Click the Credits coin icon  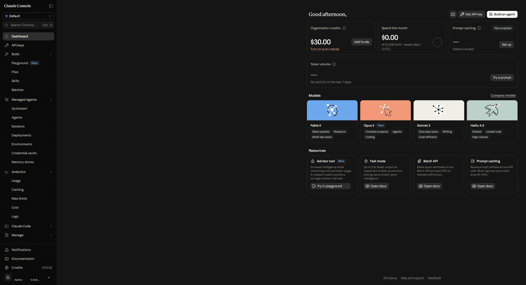[x=7, y=268]
